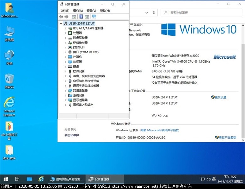Expand the 端口 (COM 和 LPT) node
This screenshot has height=189, width=245.
click(x=65, y=52)
